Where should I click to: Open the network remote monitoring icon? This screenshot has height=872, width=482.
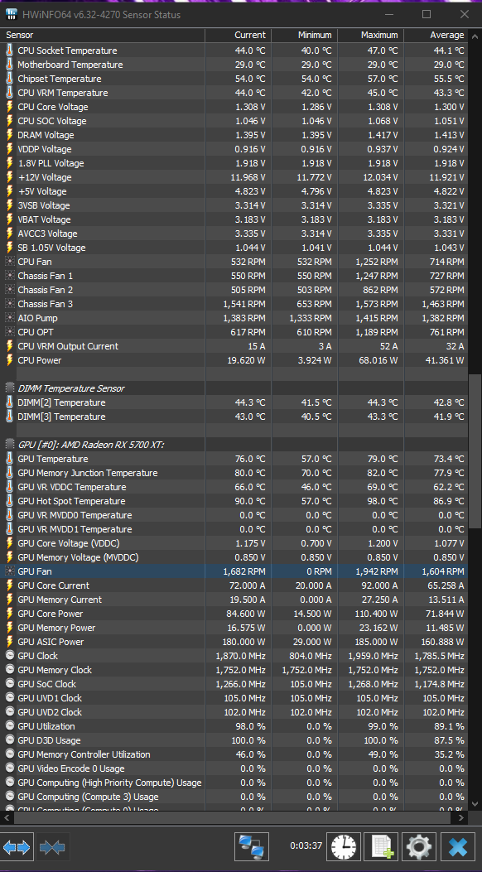252,847
